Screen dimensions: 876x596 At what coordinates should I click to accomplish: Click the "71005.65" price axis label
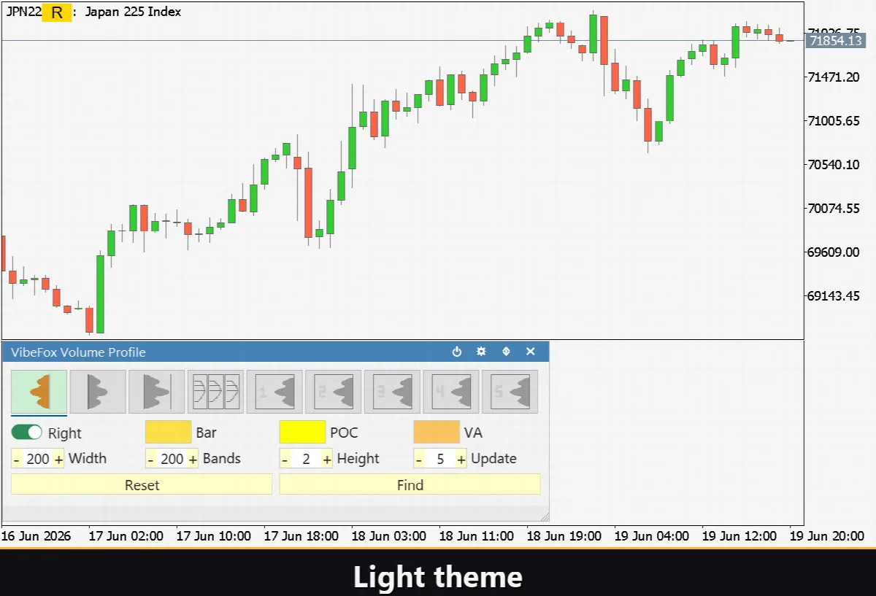point(834,120)
